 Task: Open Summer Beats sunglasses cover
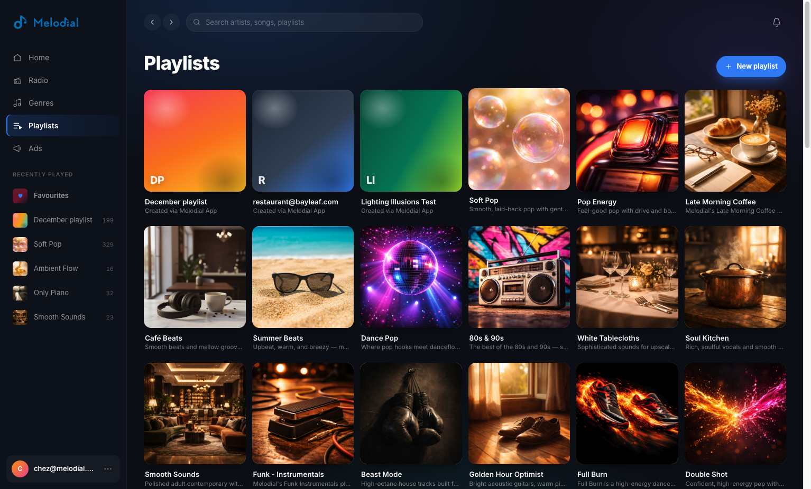[303, 277]
